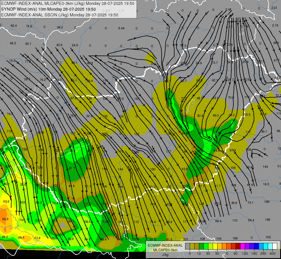Click the map value 16.0

point(266,184)
